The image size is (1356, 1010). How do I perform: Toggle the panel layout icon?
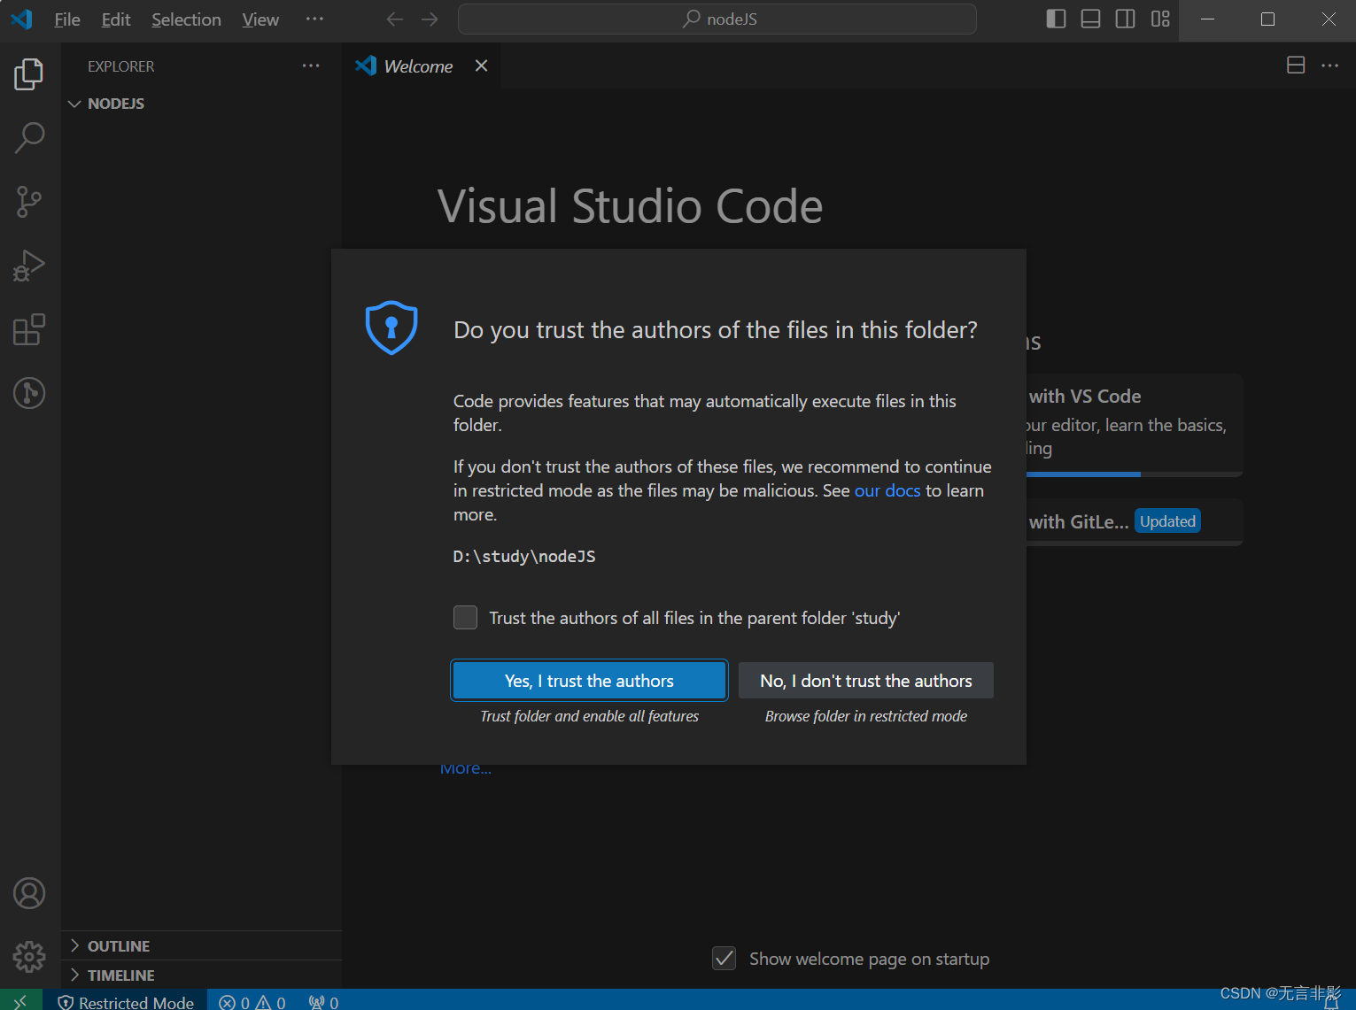coord(1090,19)
